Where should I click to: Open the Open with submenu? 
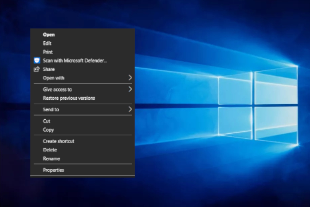pos(82,78)
